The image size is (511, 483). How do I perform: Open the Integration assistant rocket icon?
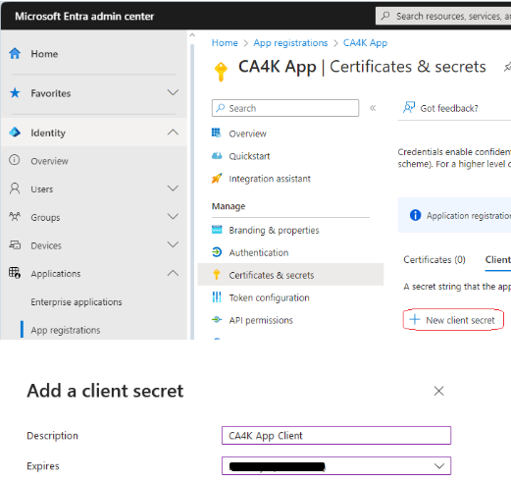coord(217,179)
